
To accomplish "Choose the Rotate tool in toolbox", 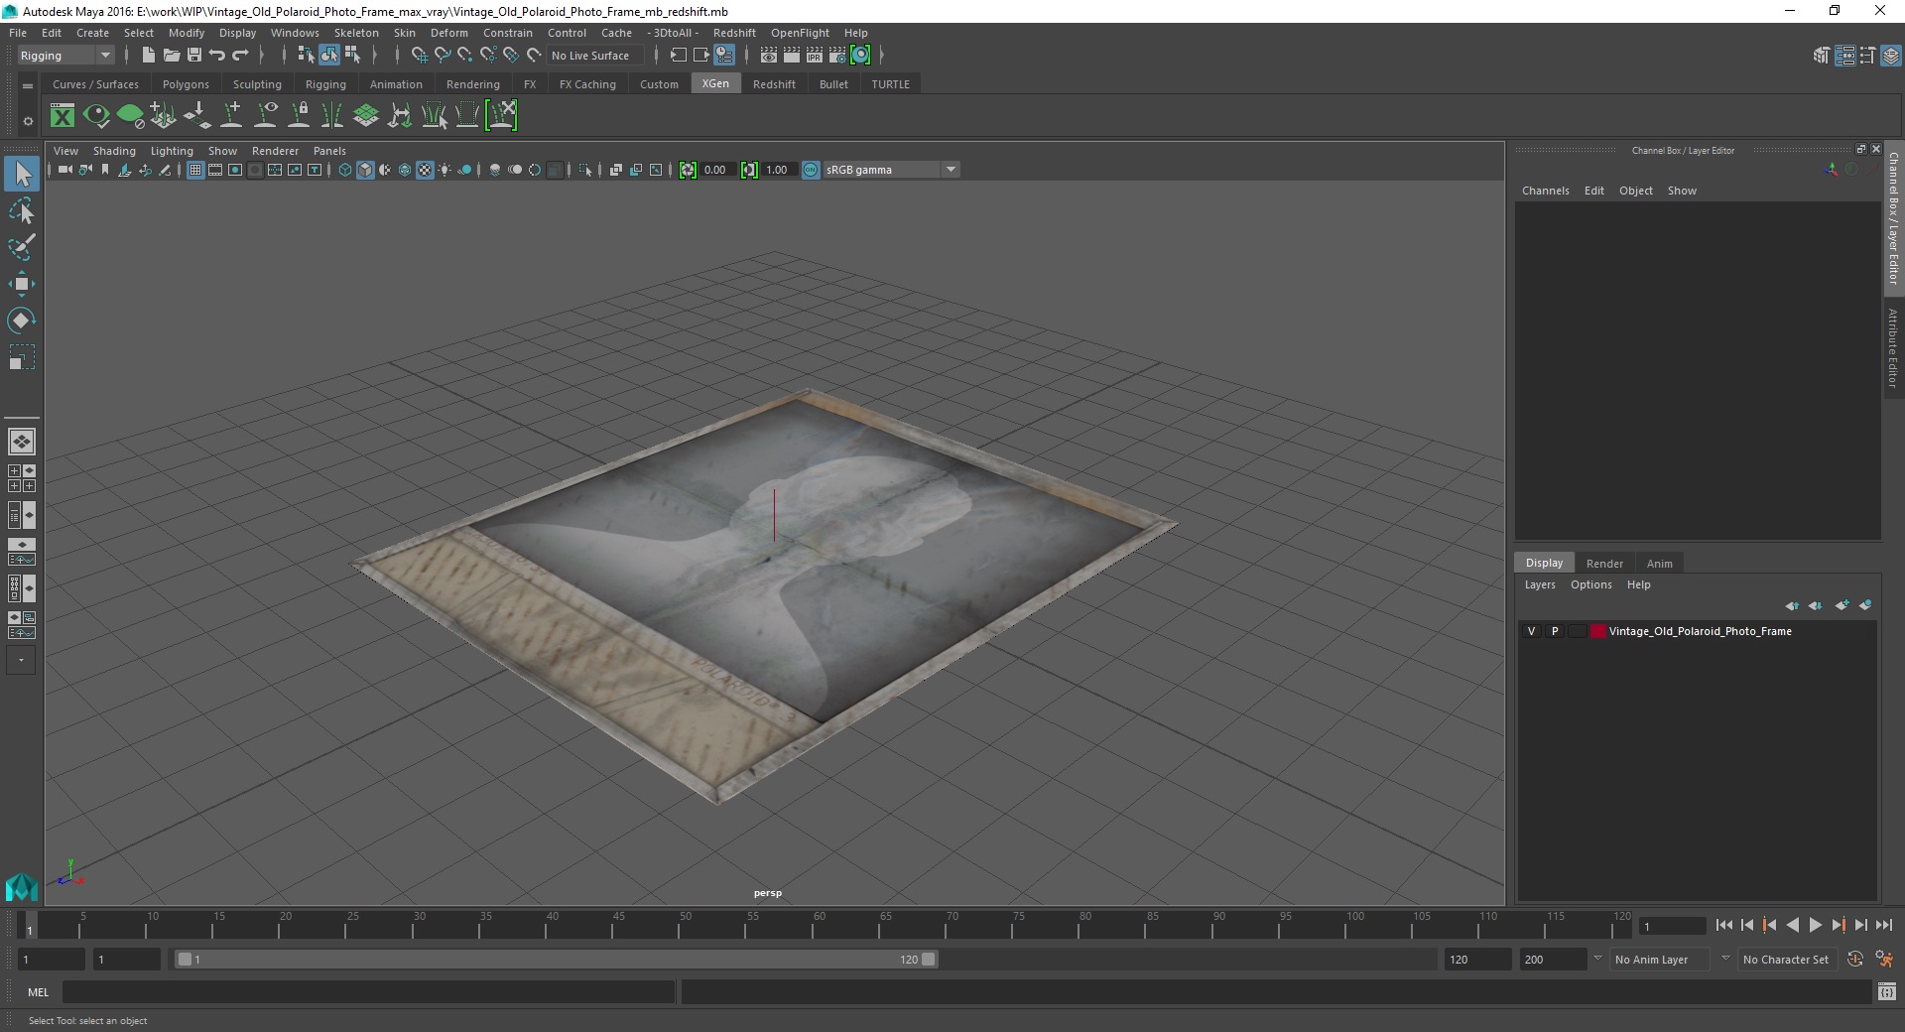I will (x=21, y=320).
